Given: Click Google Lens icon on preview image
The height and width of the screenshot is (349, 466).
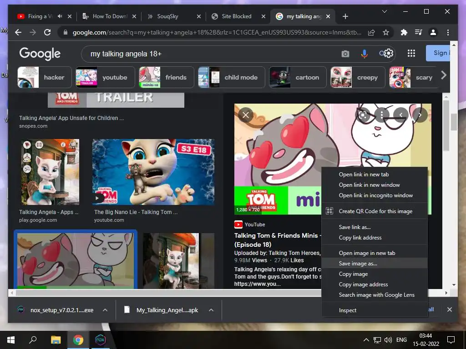Looking at the screenshot, I should [363, 115].
